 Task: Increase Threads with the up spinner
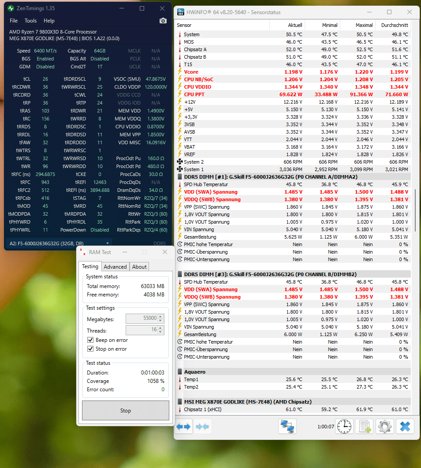click(161, 328)
